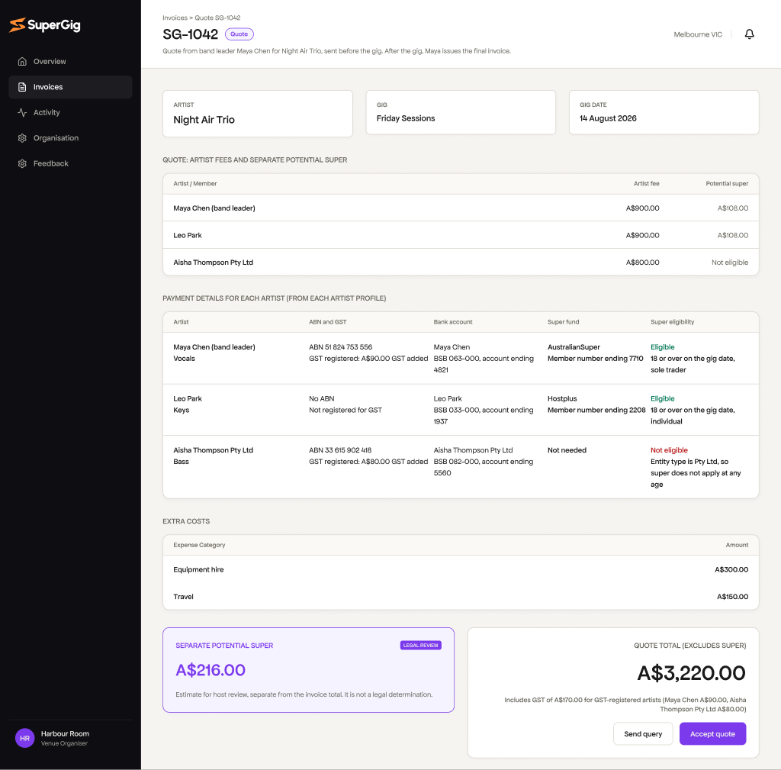The height and width of the screenshot is (770, 781).
Task: Click the SuperGig lightning logo
Action: (x=18, y=25)
